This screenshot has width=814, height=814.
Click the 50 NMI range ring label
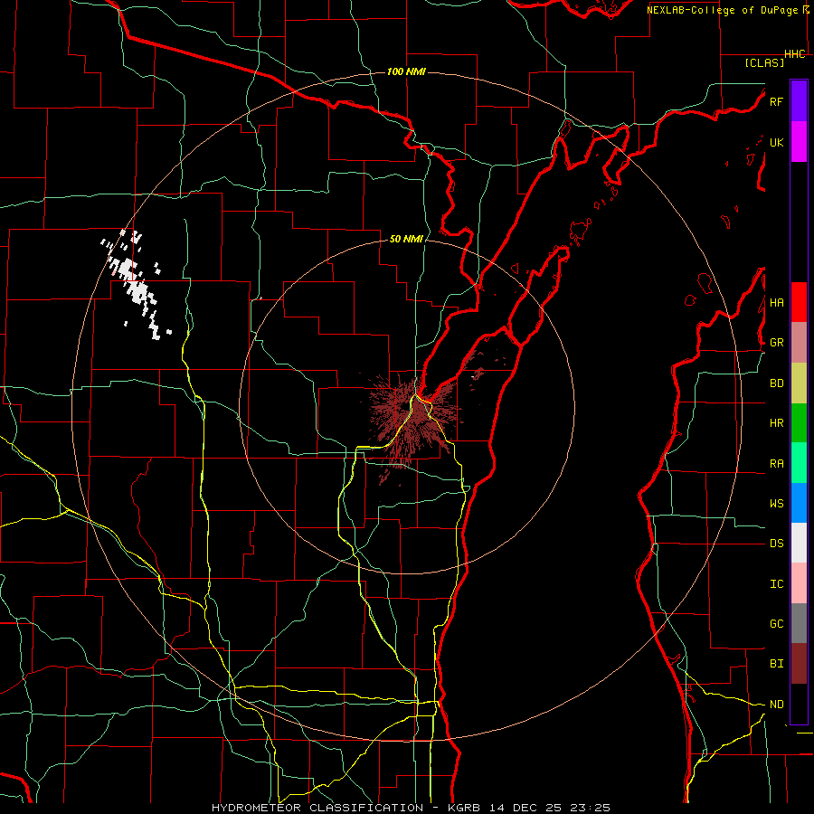pos(406,239)
